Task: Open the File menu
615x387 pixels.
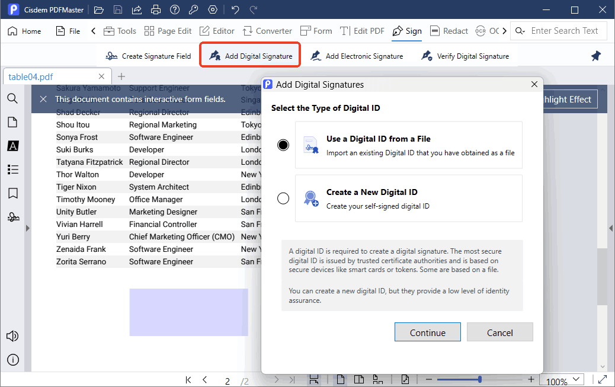Action: coord(68,31)
